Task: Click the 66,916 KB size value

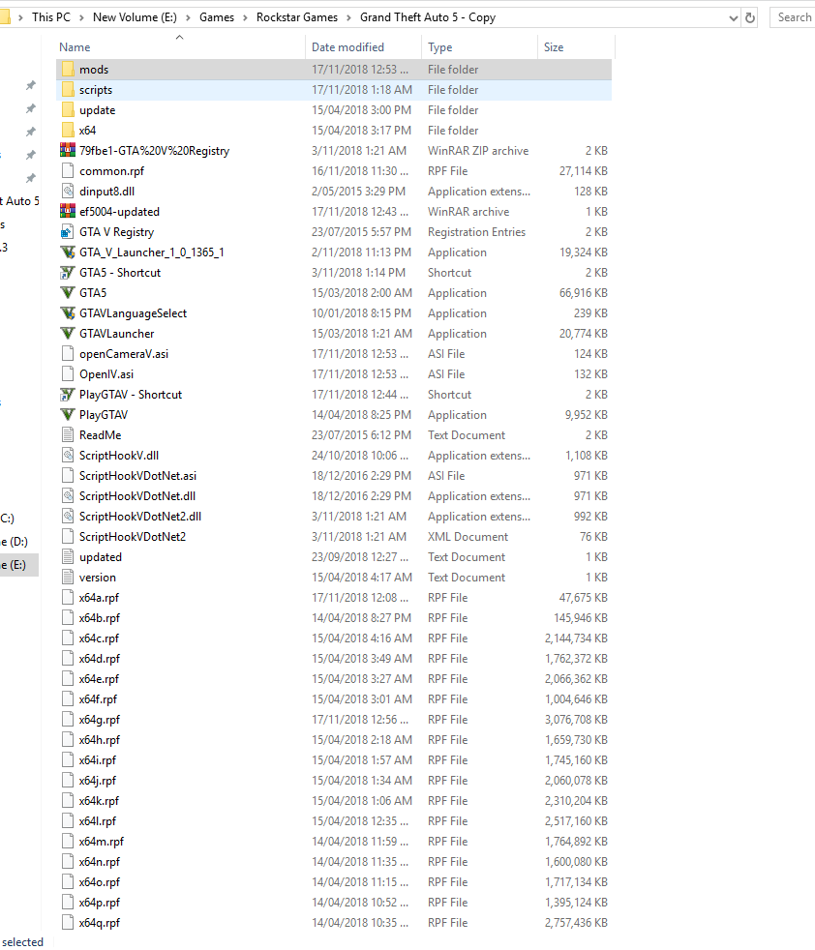Action: (x=584, y=292)
